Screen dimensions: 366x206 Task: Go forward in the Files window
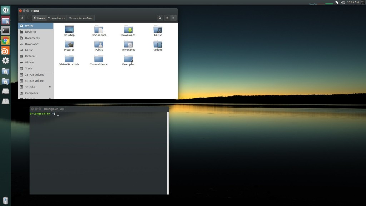click(28, 18)
